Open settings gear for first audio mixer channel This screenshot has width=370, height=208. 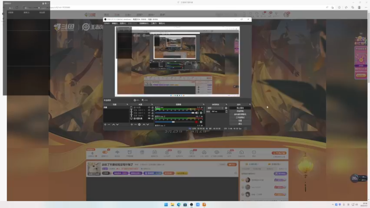click(201, 113)
